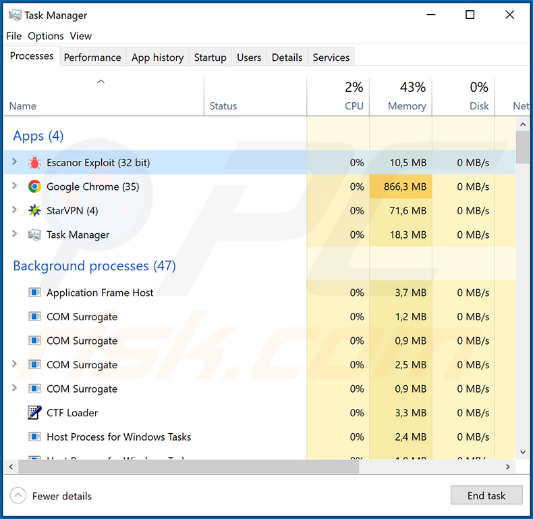Expand the Escanor Exploit process group
The image size is (533, 519).
pyautogui.click(x=15, y=162)
